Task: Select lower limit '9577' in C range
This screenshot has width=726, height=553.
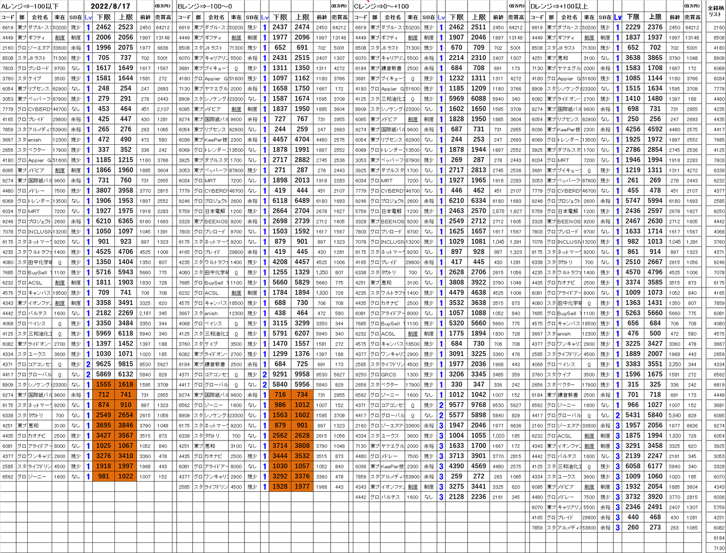Action: tap(457, 405)
